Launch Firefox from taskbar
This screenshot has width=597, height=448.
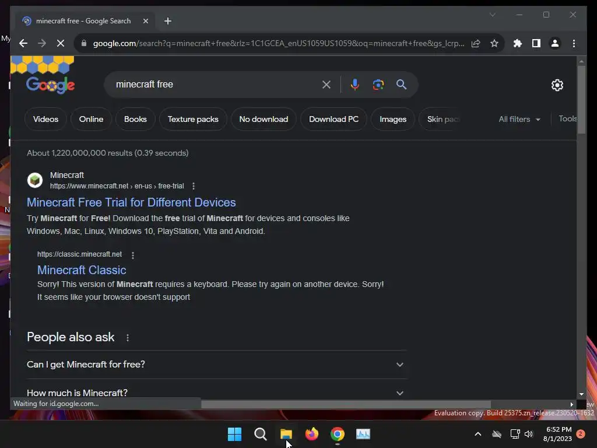[312, 434]
